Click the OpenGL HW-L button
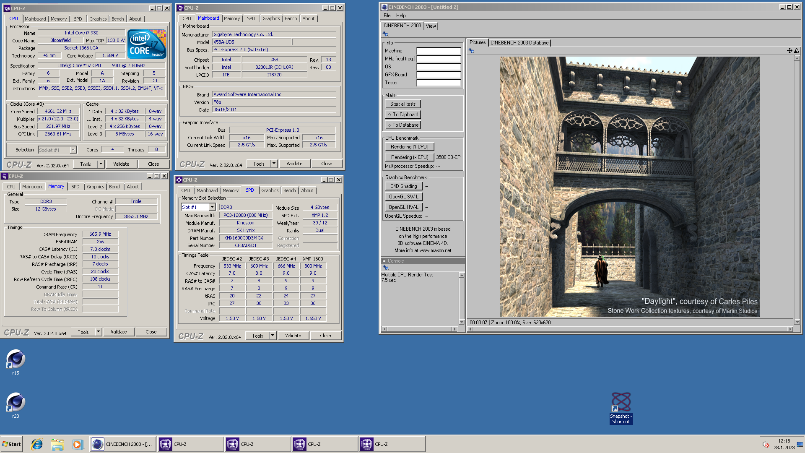 click(403, 207)
